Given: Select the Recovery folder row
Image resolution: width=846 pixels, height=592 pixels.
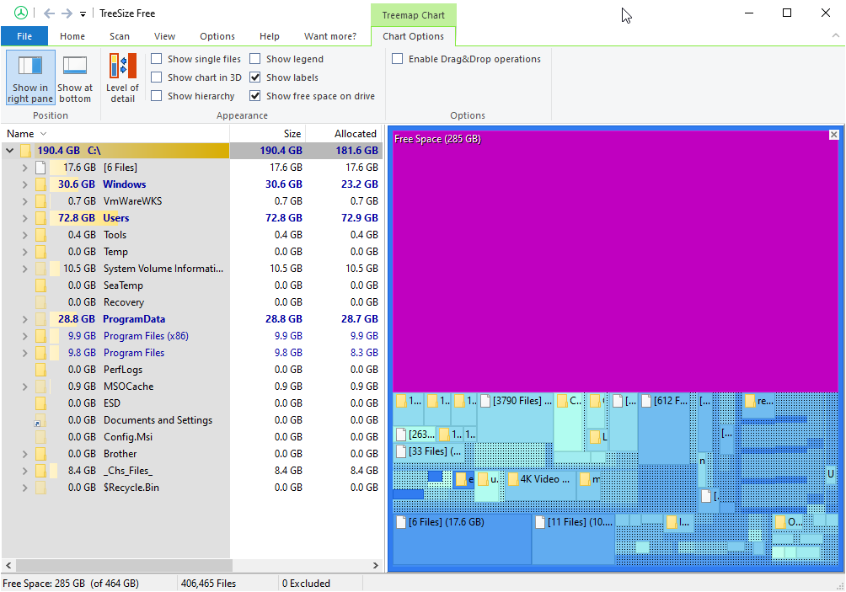Looking at the screenshot, I should (192, 302).
